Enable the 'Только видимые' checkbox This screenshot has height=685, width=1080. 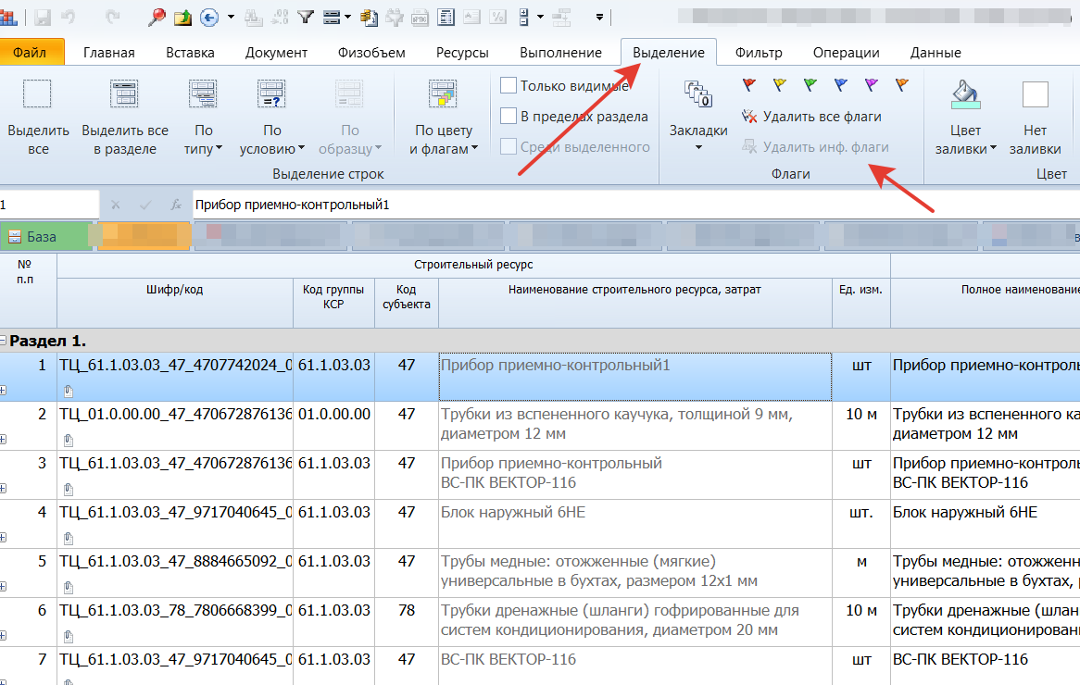[x=509, y=86]
